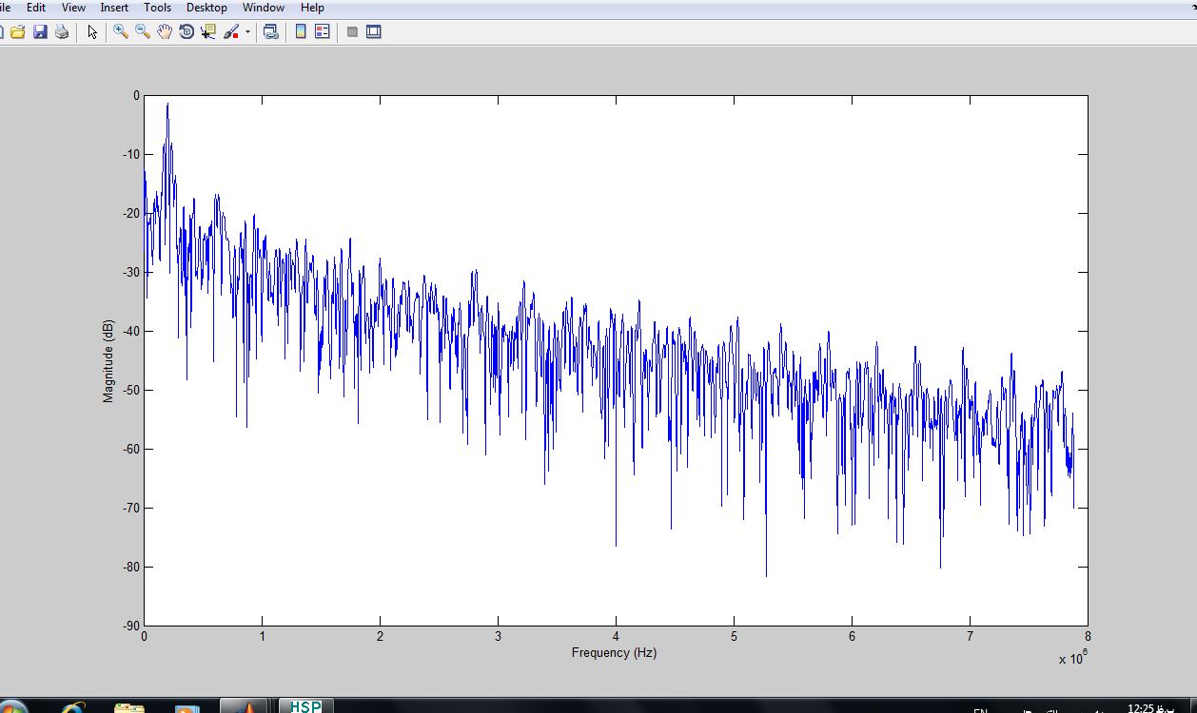Open the HSP taskbar application

click(305, 706)
